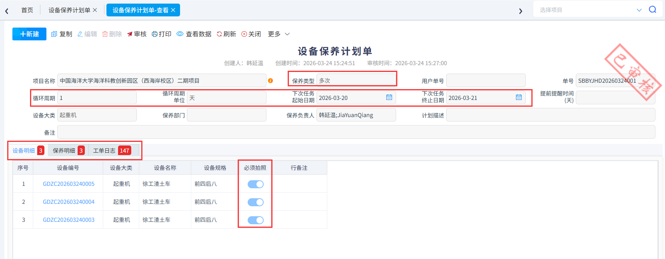Click the 序号 column header
Viewport: 665px width, 259px height.
(23, 168)
